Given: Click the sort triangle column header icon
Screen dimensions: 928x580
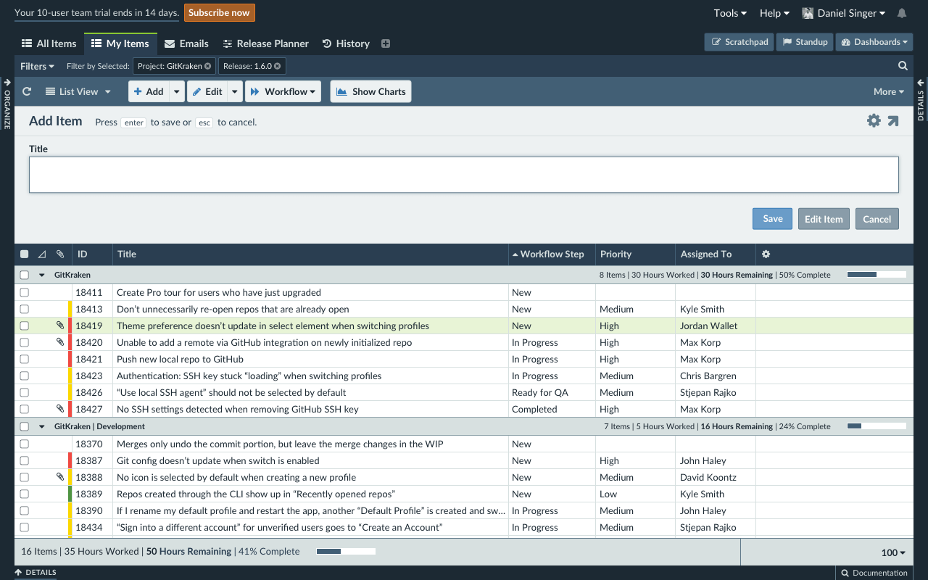Looking at the screenshot, I should click(41, 254).
